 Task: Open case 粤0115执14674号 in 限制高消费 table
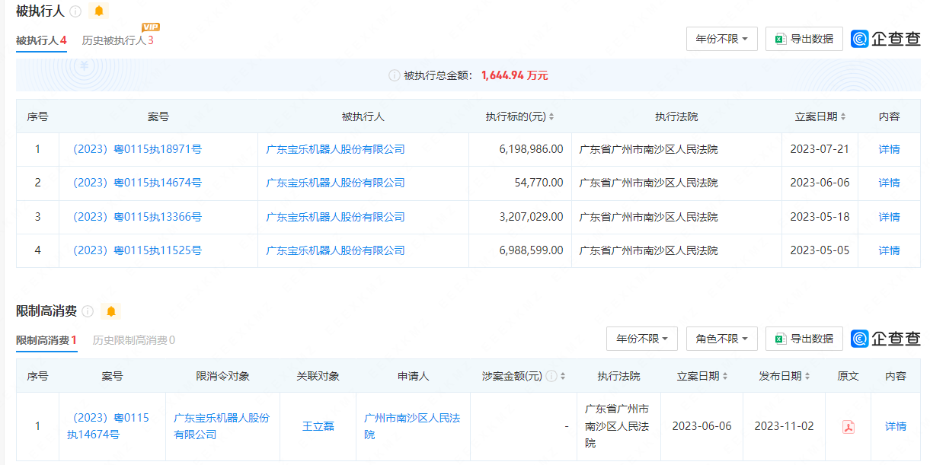[108, 426]
